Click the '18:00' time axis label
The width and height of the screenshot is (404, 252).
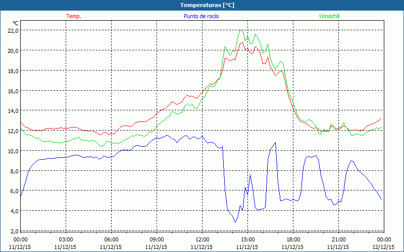coord(293,240)
